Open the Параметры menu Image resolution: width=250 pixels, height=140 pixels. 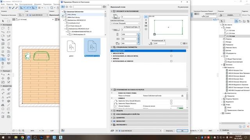click(x=47, y=4)
